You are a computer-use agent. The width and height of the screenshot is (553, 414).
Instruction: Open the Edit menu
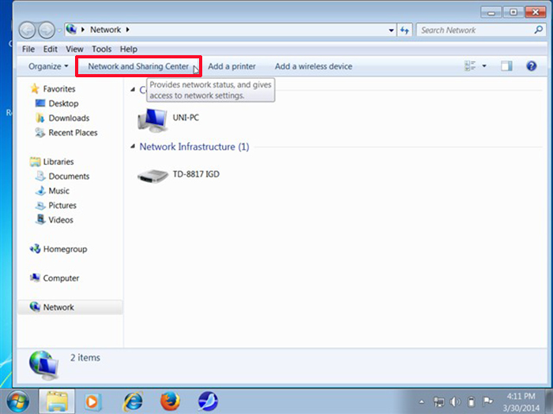(50, 49)
